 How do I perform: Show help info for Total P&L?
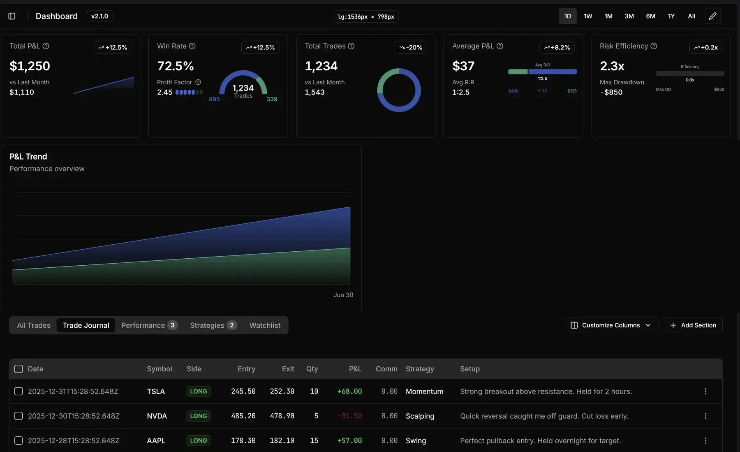coord(46,46)
